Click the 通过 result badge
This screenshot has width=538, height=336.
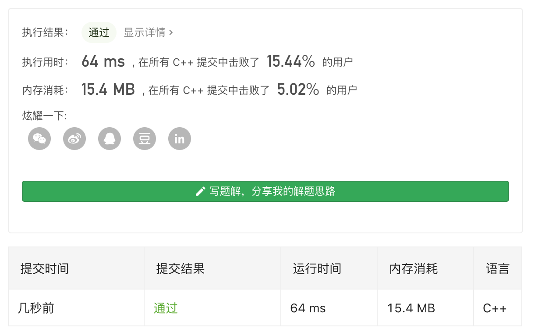99,32
